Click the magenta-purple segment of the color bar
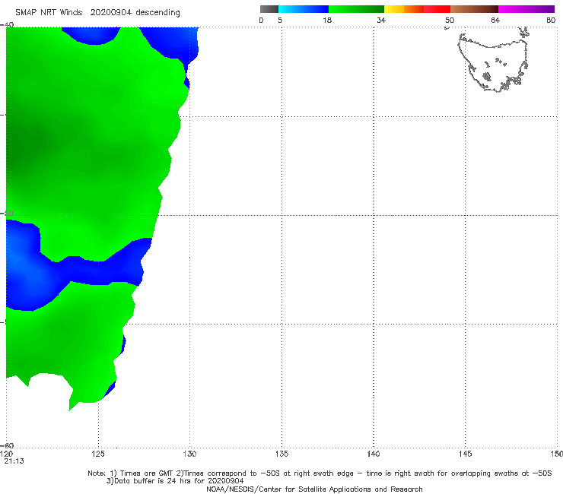This screenshot has height=494, width=563. pyautogui.click(x=526, y=9)
